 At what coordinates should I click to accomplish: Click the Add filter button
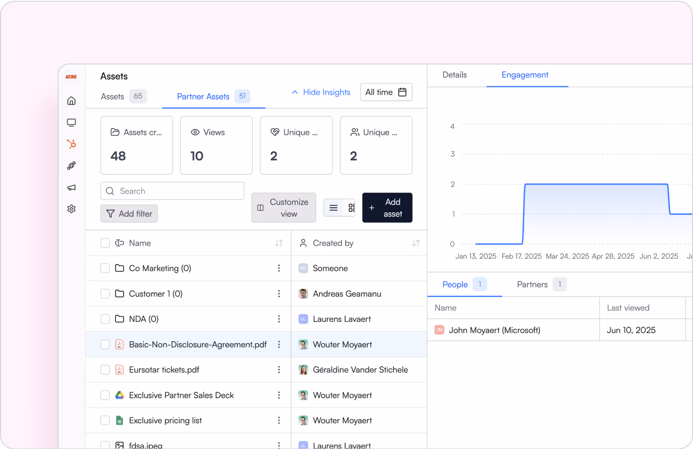[x=129, y=214]
